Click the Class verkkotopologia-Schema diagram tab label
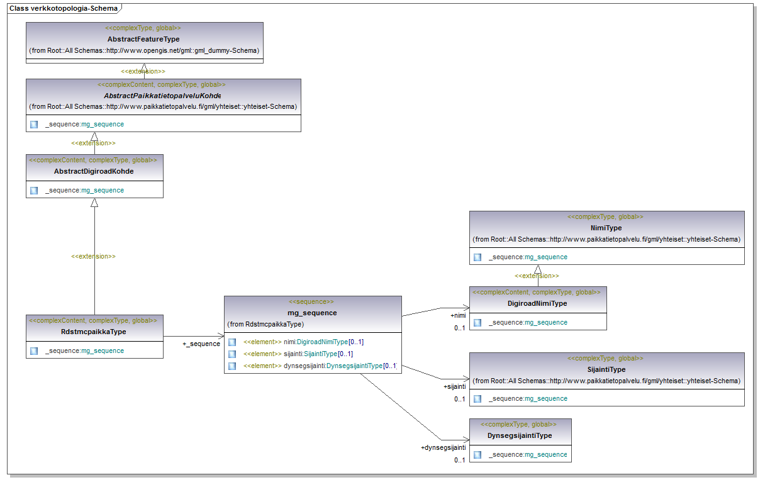This screenshot has width=770, height=487. coord(63,8)
